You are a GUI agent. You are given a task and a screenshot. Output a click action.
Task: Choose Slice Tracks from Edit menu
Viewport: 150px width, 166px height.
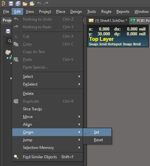[47, 109]
